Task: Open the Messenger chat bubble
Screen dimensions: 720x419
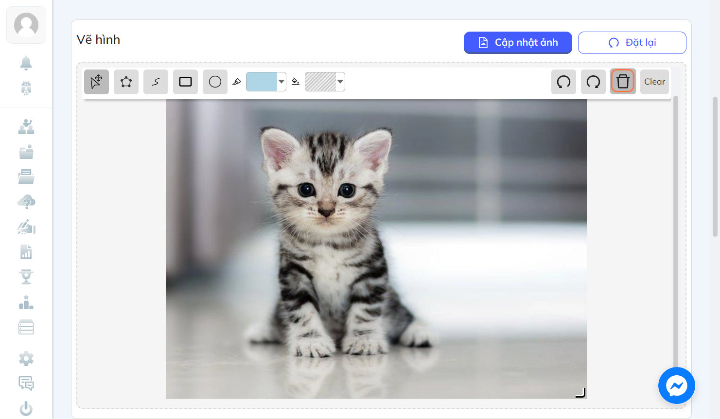Action: coord(677,385)
